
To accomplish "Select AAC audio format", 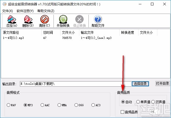I will tap(45, 105).
